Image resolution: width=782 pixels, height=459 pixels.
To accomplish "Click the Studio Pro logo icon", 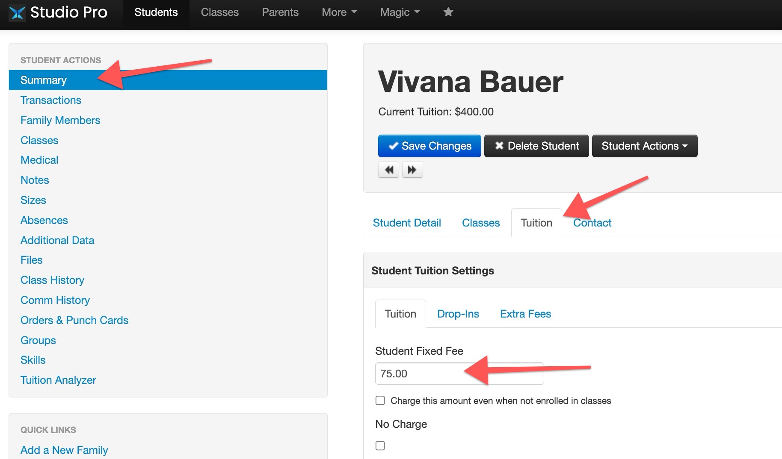I will click(x=17, y=12).
